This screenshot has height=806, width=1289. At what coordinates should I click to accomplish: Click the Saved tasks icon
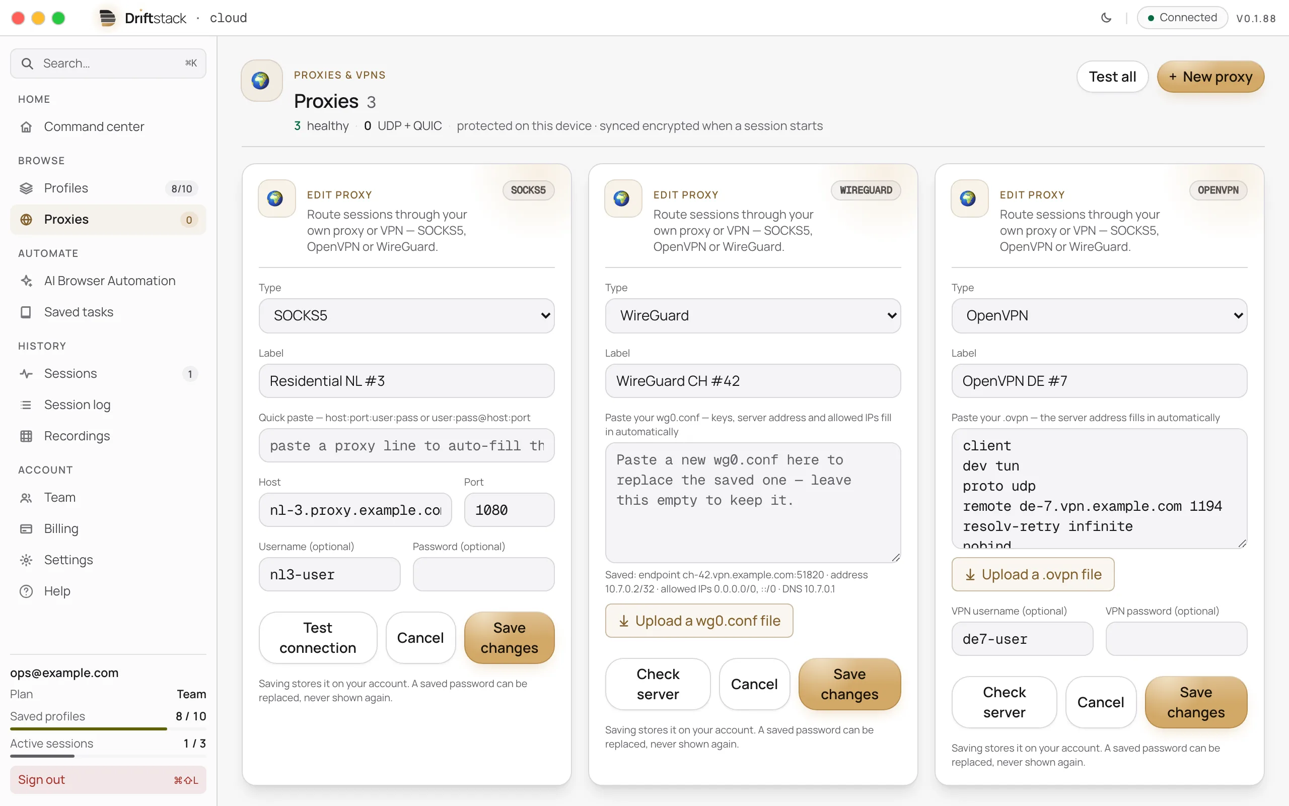[x=26, y=312]
